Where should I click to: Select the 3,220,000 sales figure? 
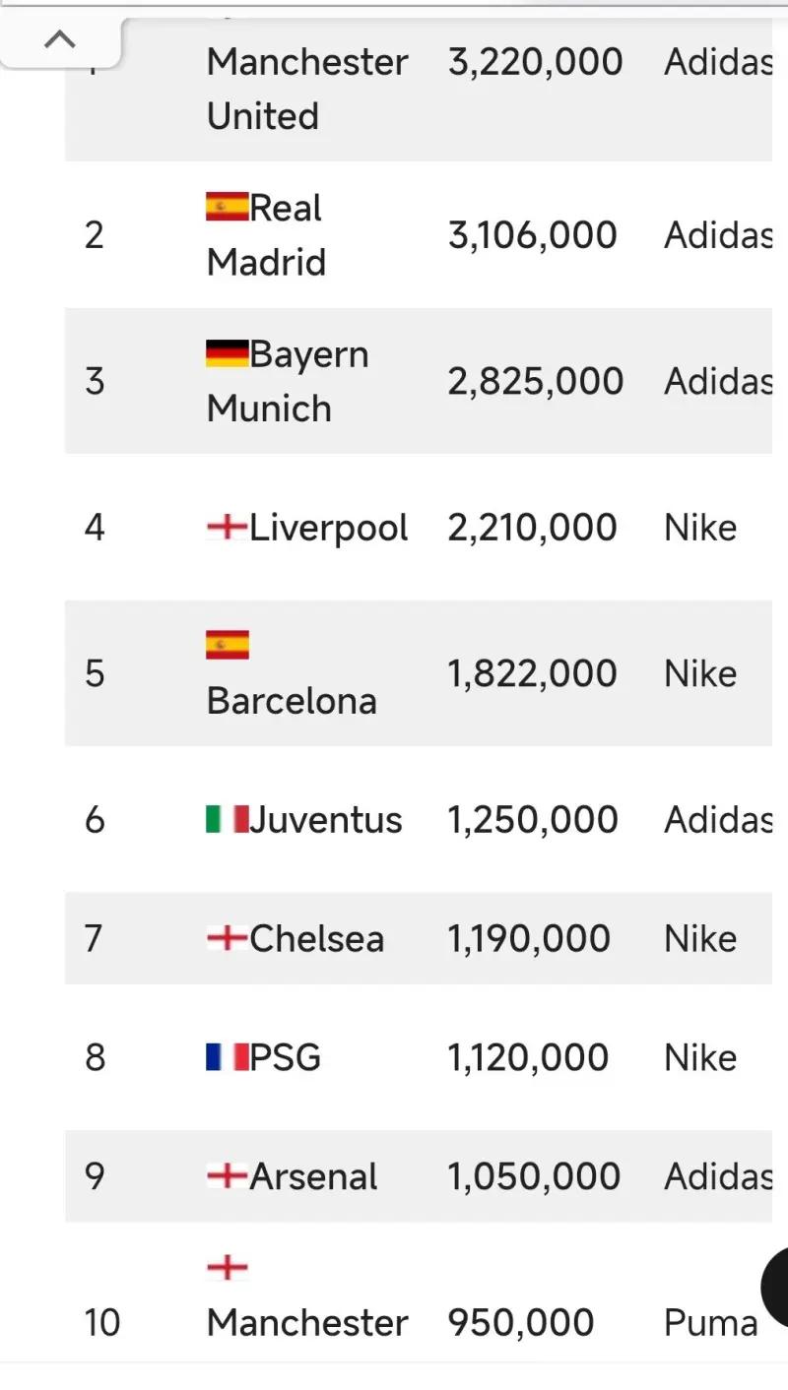[x=535, y=62]
